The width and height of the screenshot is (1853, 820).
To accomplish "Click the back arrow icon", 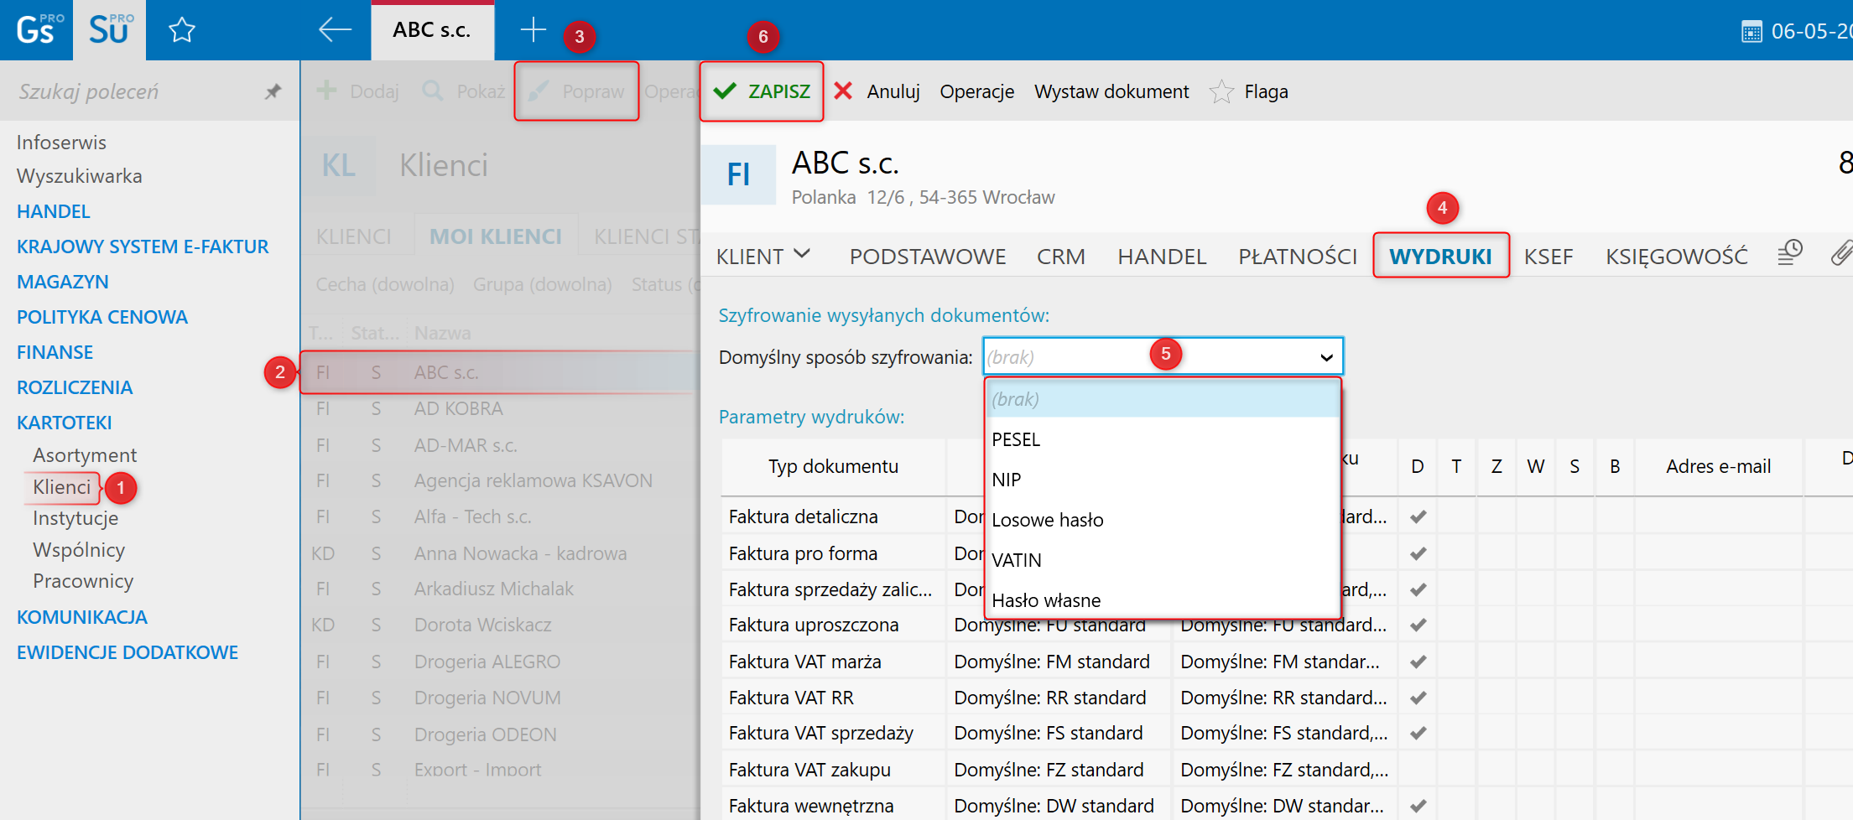I will (335, 30).
